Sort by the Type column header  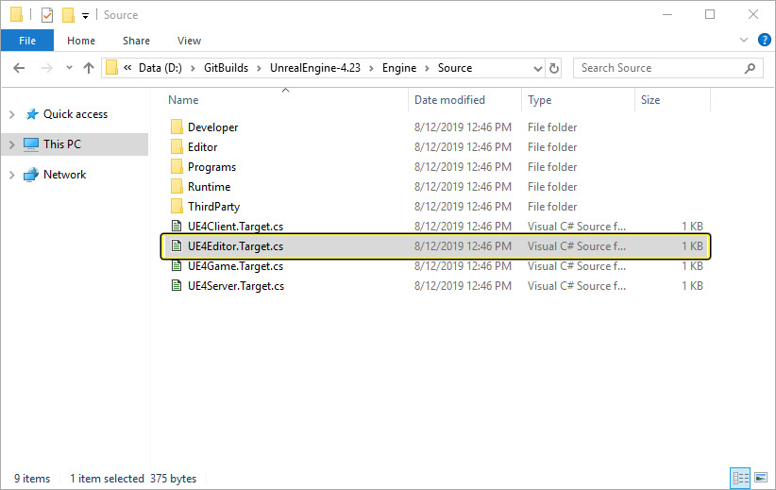(539, 100)
